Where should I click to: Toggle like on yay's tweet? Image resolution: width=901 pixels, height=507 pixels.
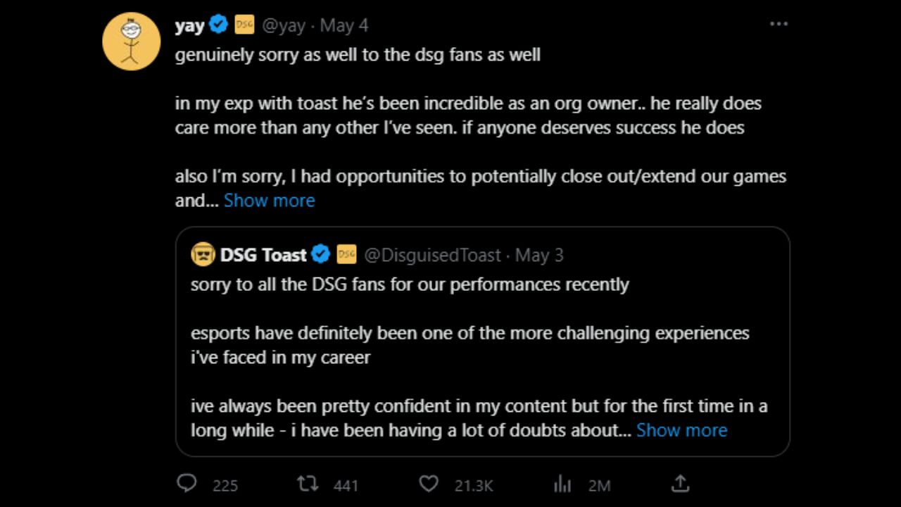coord(429,484)
